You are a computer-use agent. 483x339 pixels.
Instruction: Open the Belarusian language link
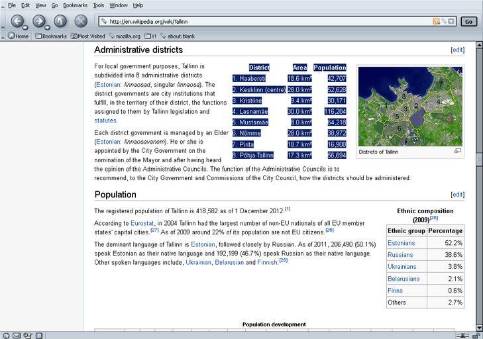point(229,262)
